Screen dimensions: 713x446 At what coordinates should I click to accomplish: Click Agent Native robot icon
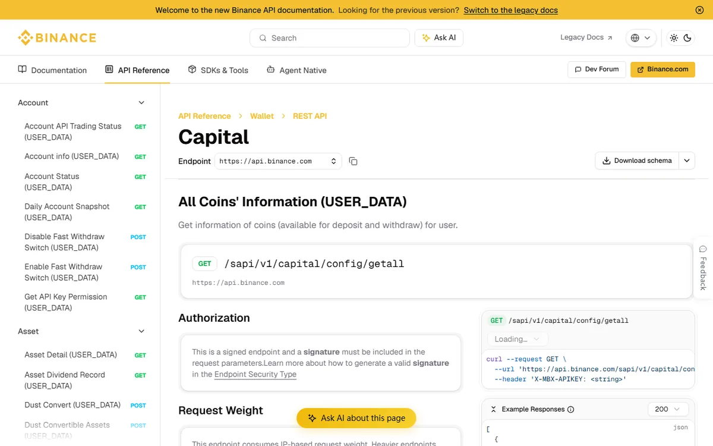tap(270, 70)
